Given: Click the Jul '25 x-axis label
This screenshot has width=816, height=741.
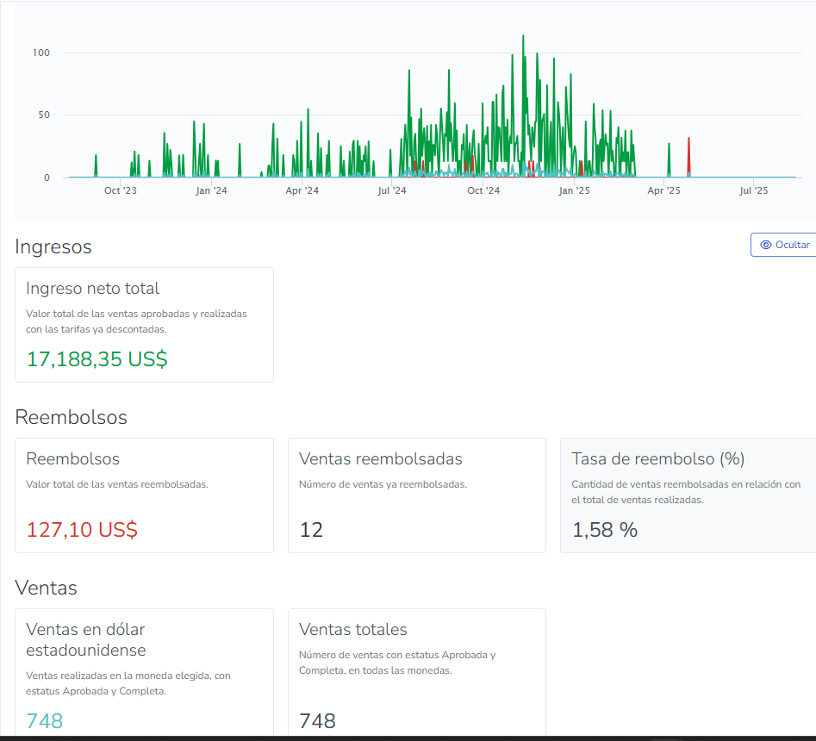Looking at the screenshot, I should coord(753,191).
